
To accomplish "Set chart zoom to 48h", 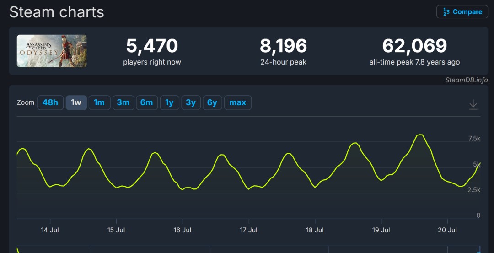I will pyautogui.click(x=50, y=103).
